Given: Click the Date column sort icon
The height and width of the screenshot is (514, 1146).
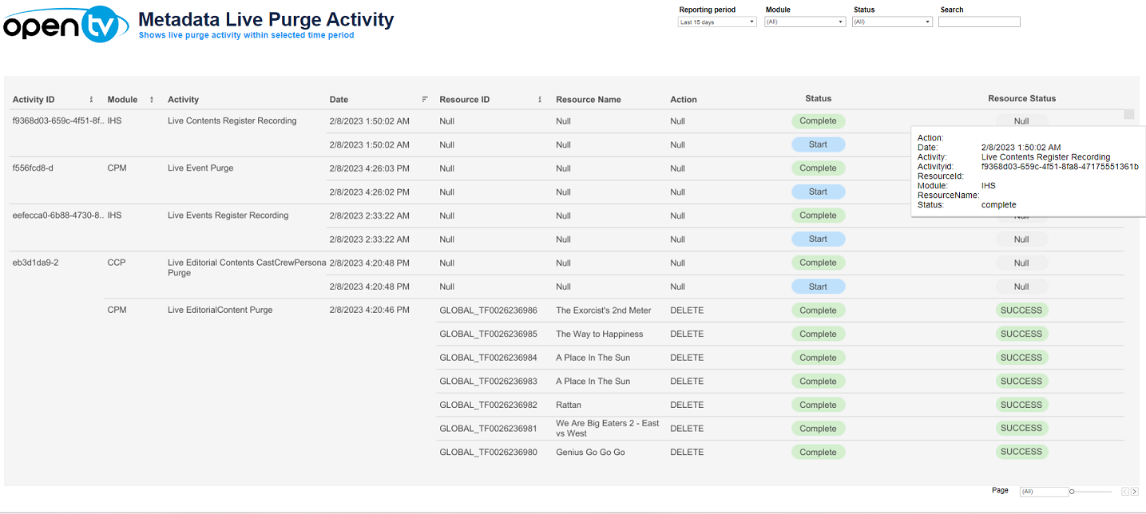Looking at the screenshot, I should [425, 100].
